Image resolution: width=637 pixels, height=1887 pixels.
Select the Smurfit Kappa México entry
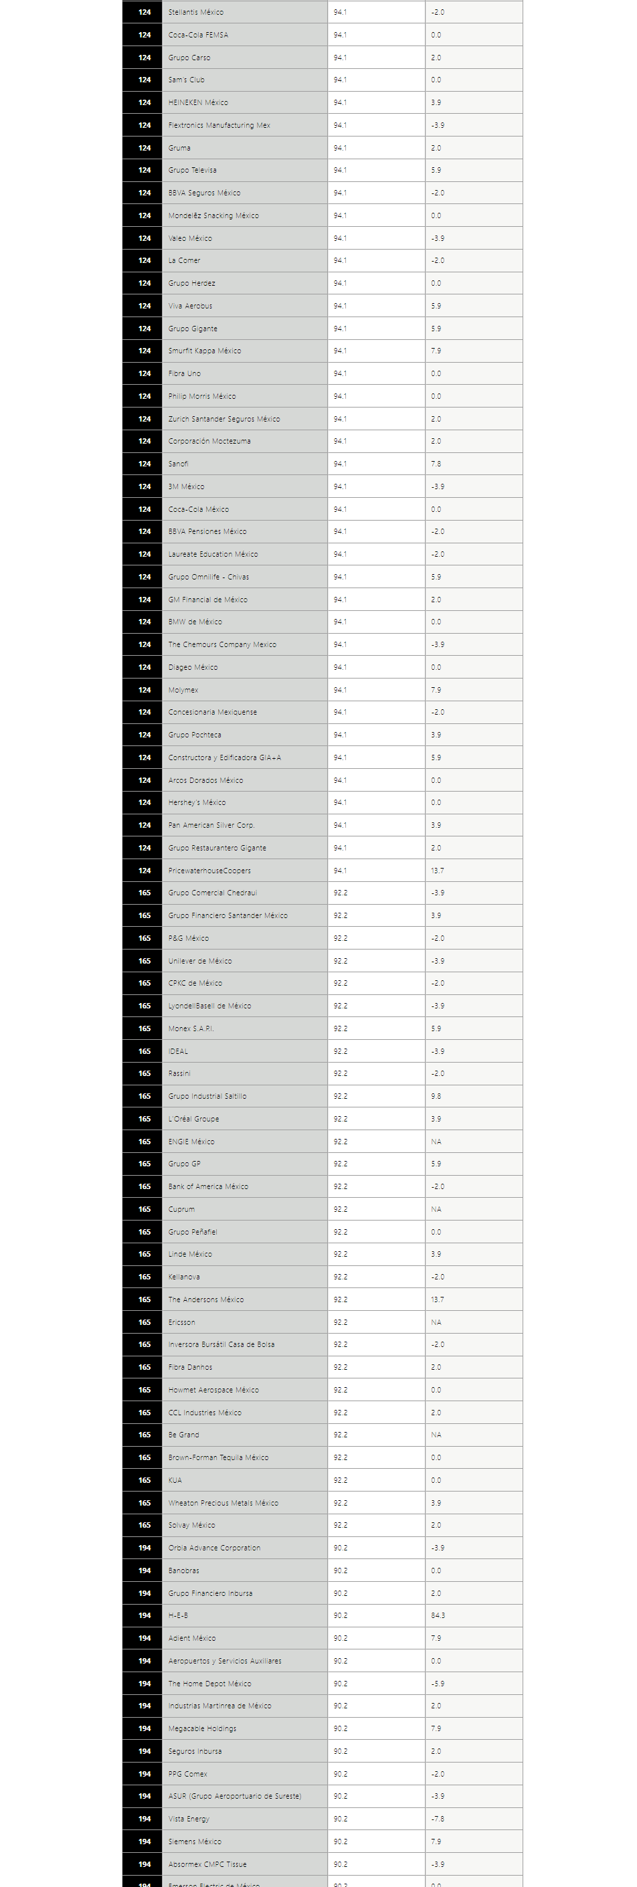pos(204,351)
